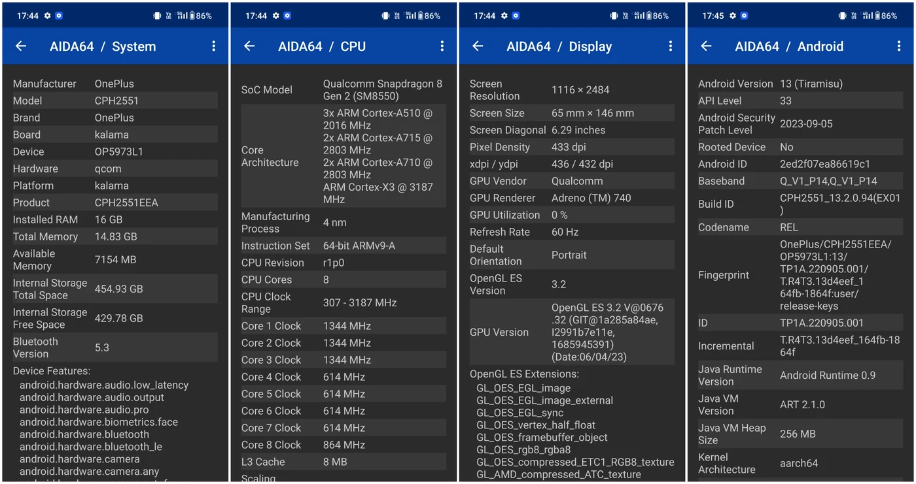Select Android Version value 13 (Tiramisu)

point(811,84)
